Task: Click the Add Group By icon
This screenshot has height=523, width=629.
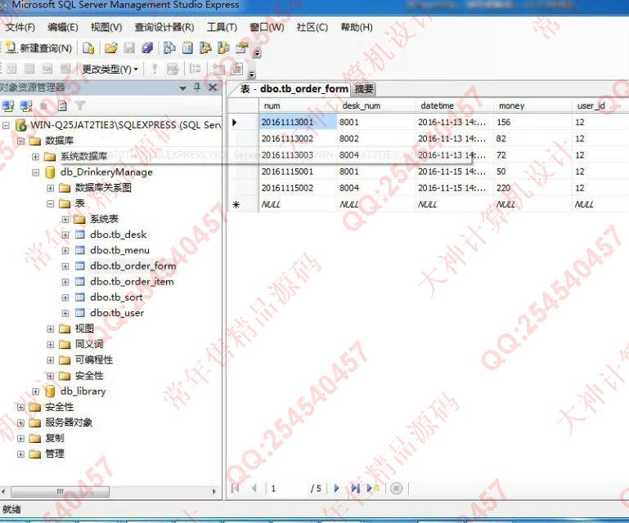Action: point(195,69)
